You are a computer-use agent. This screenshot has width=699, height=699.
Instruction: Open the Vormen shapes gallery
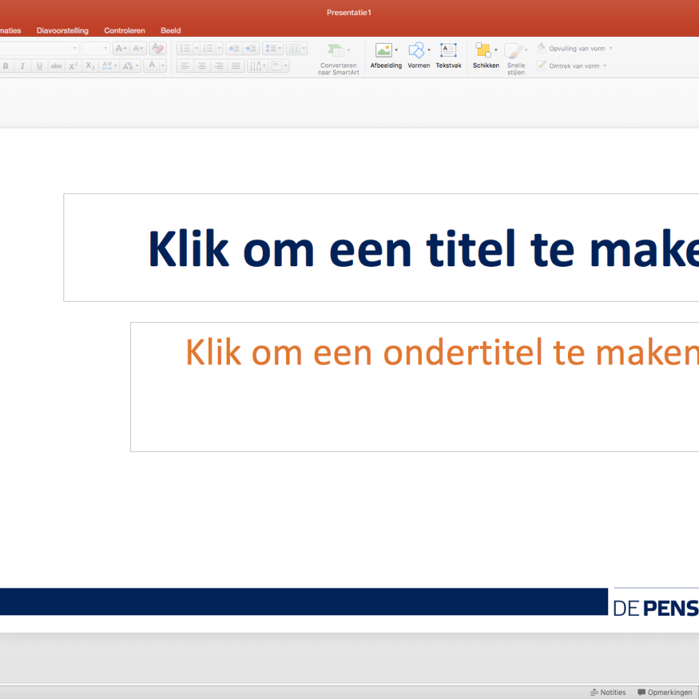pos(416,51)
